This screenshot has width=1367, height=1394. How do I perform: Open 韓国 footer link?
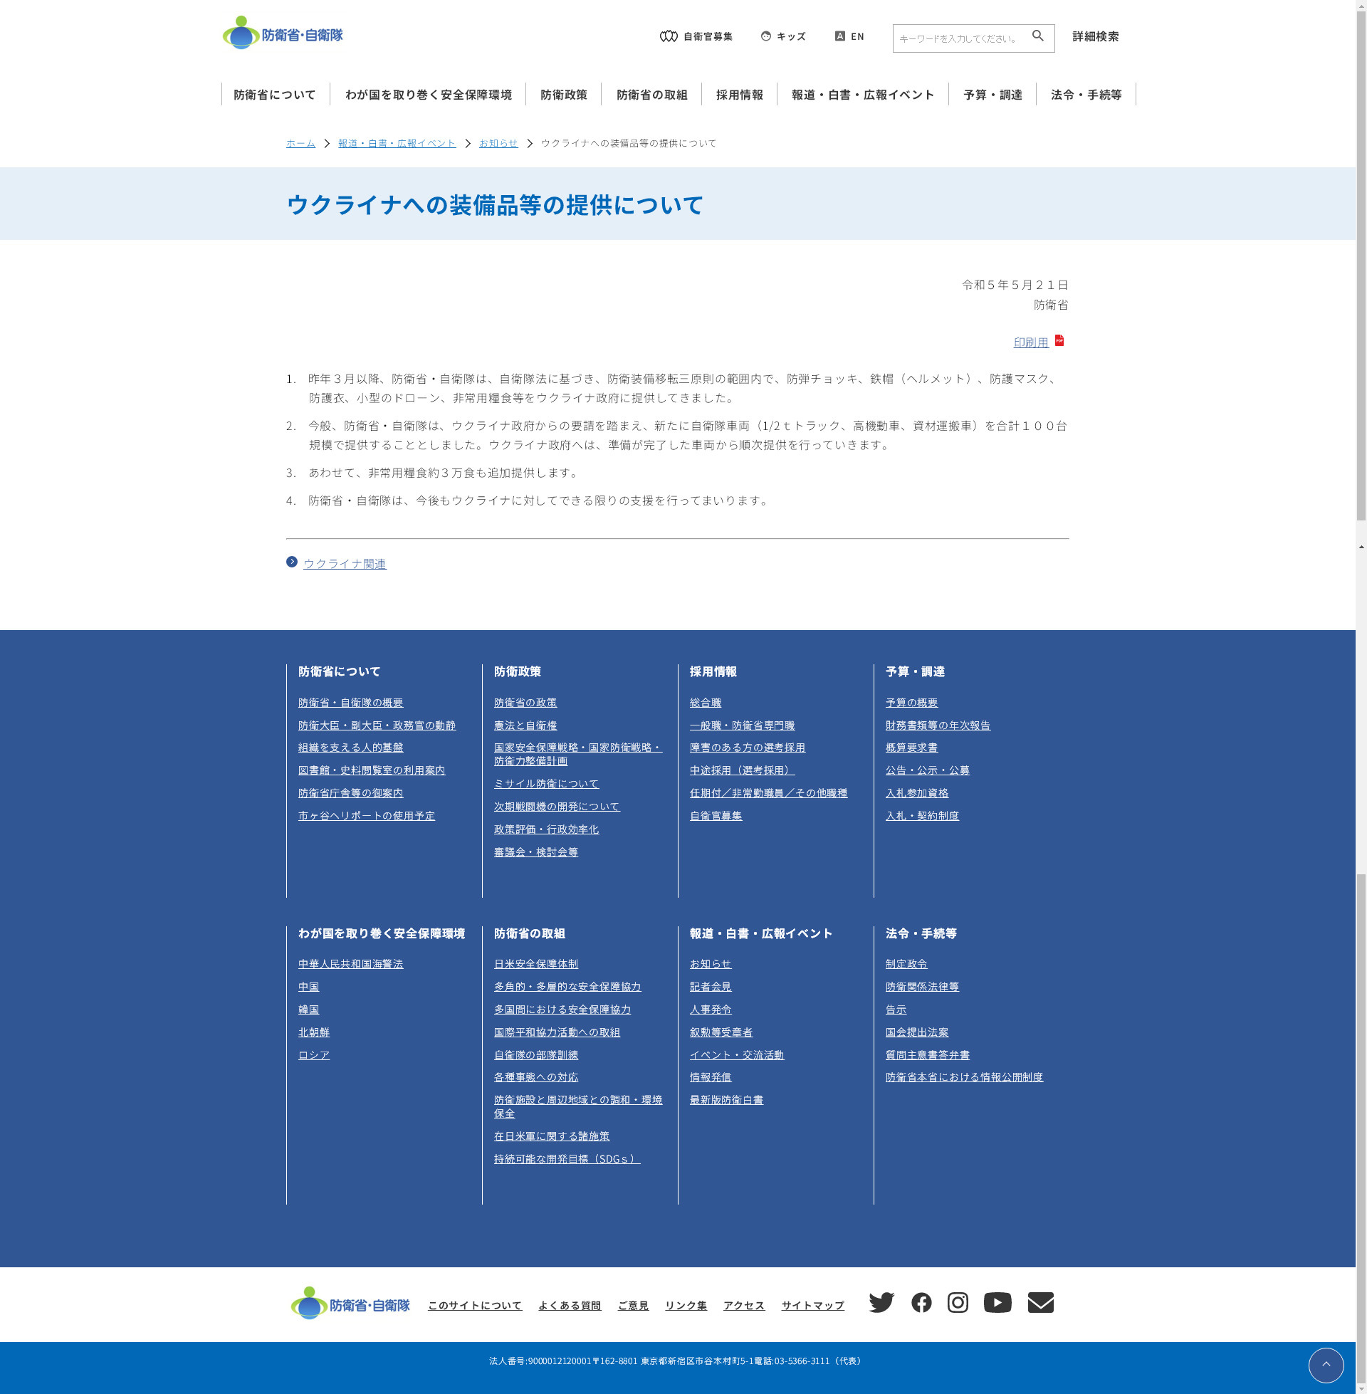pyautogui.click(x=309, y=1010)
